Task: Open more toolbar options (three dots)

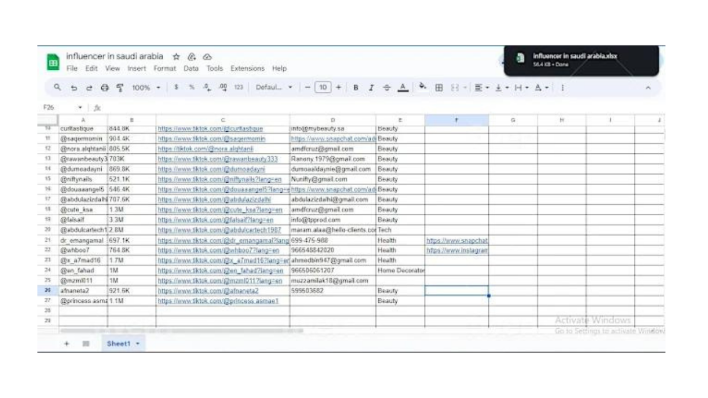Action: click(x=563, y=88)
